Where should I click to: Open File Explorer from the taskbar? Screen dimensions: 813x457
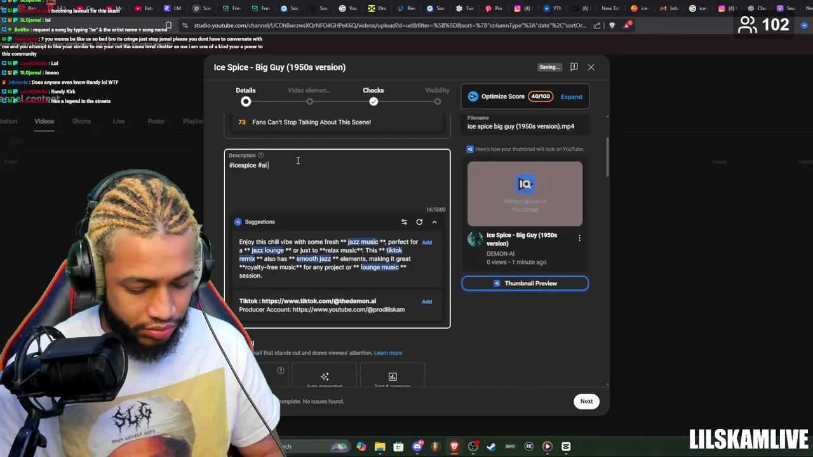point(380,446)
